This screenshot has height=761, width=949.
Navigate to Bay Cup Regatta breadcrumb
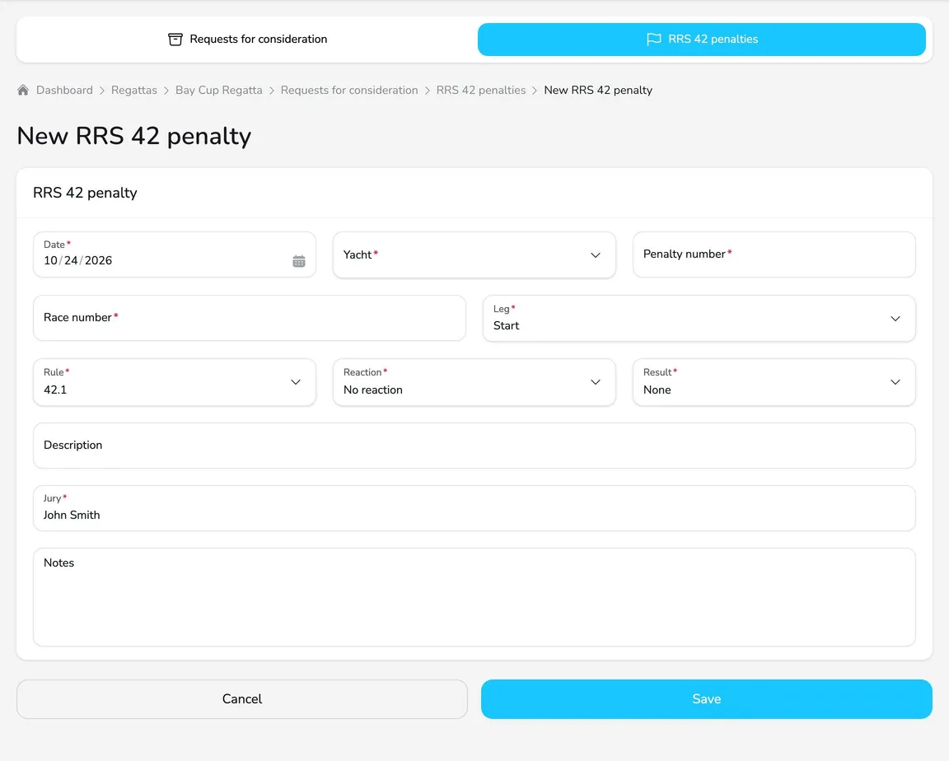(x=219, y=90)
